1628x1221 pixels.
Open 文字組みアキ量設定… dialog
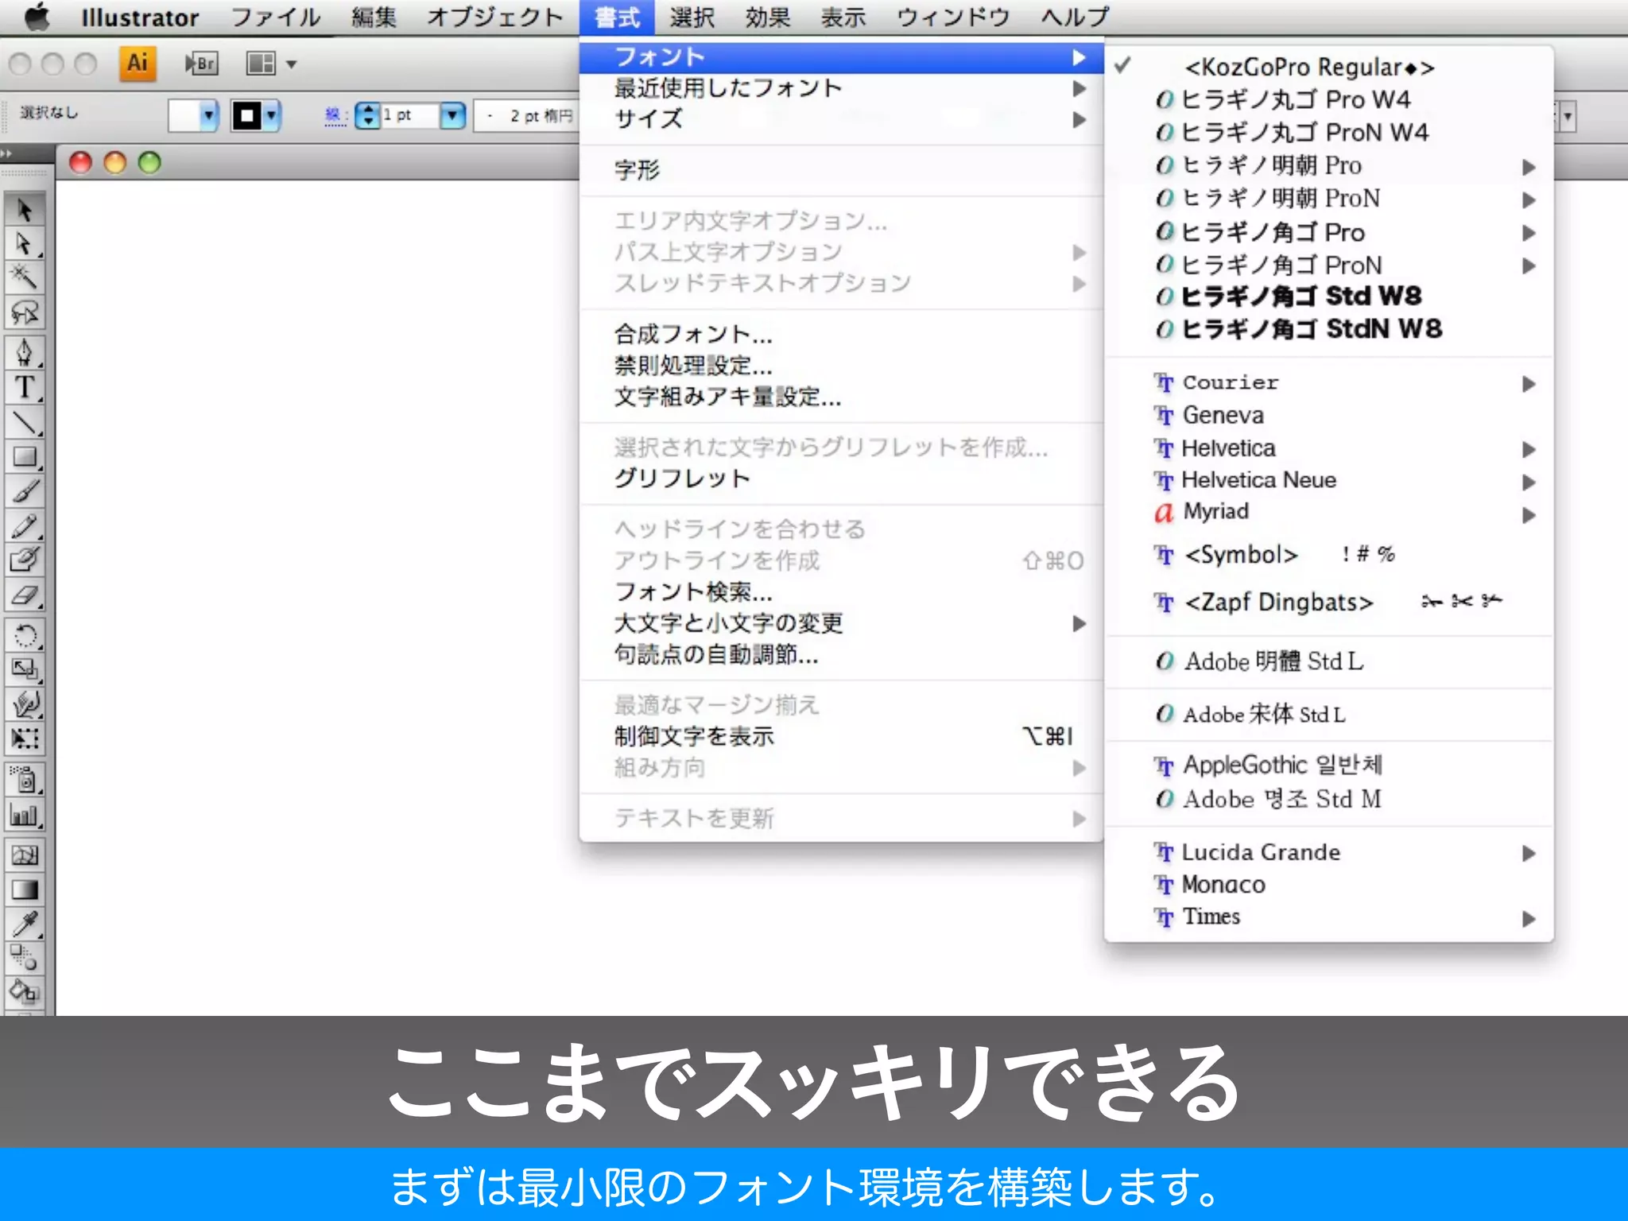pyautogui.click(x=842, y=397)
